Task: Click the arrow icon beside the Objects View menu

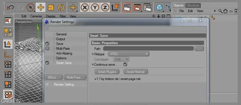Action: tap(215, 11)
